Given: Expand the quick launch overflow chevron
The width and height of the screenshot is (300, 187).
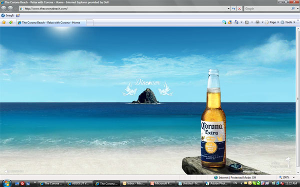Looking at the screenshot, I should point(35,183).
